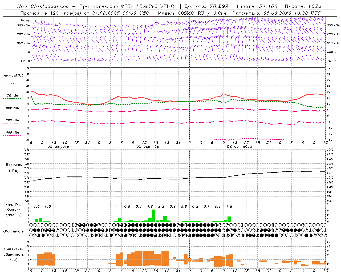Click the 0.4 precipitation total value
The image size is (341, 273).
(139, 206)
